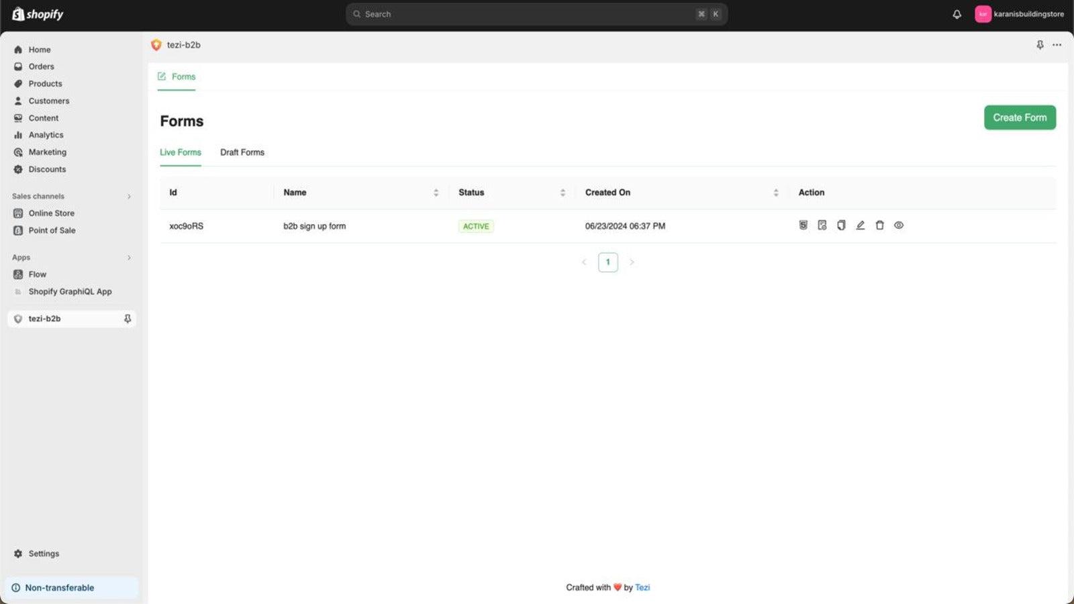Open the Tezi link in footer
The width and height of the screenshot is (1074, 604).
pos(642,587)
